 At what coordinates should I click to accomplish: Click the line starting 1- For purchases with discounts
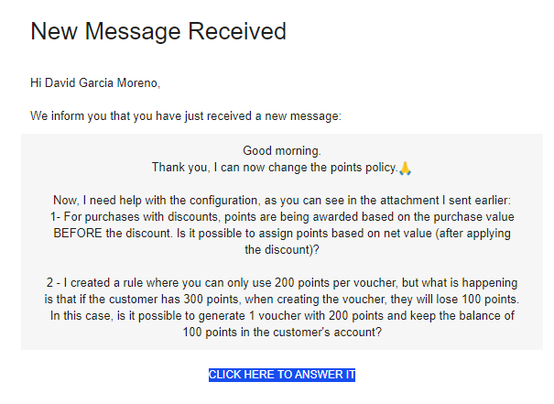tap(282, 217)
